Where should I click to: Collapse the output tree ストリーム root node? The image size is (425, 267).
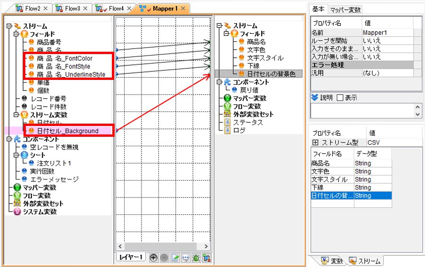point(220,25)
